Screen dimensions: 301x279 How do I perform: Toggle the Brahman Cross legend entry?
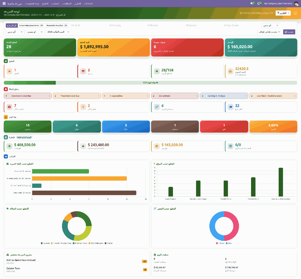click(80, 243)
